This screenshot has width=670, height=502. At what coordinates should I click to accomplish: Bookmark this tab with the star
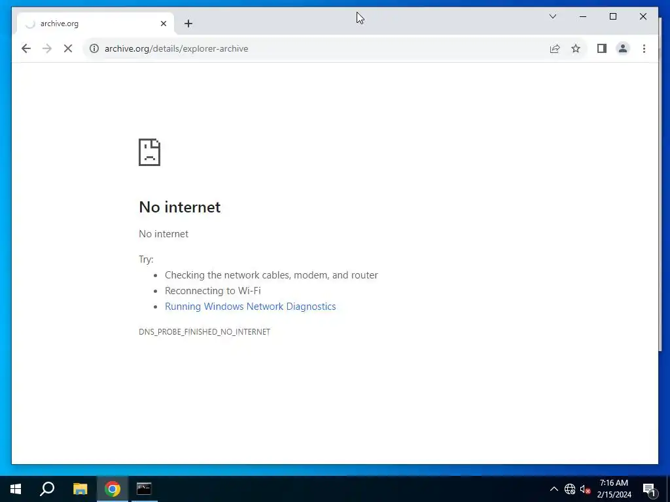(576, 48)
